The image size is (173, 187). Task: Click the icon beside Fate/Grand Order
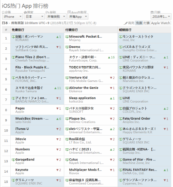(121, 119)
